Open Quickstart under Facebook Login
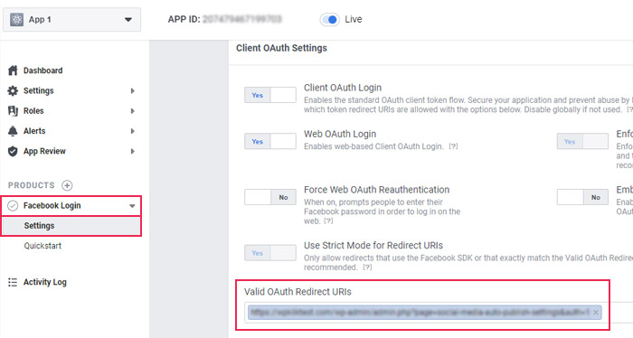 click(43, 246)
